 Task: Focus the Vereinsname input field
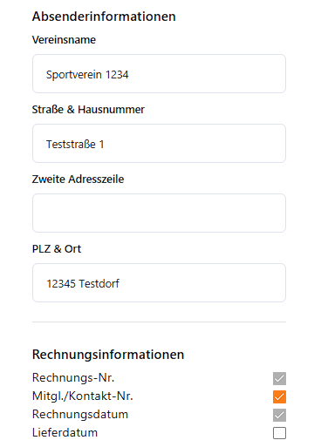point(159,74)
